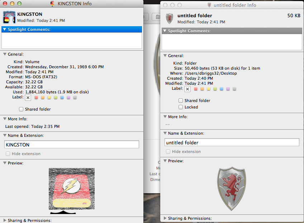
Task: Select the path /Users/dbriggs32/Desktop
Action: click(x=211, y=73)
